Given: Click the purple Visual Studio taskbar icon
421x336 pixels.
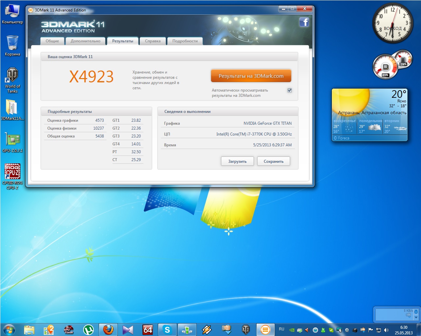Looking at the screenshot, I should click(128, 329).
